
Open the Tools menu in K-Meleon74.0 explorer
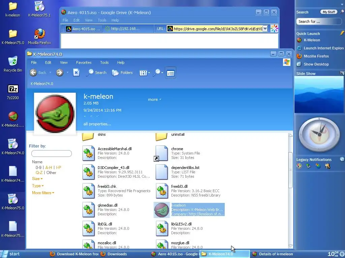pyautogui.click(x=104, y=62)
